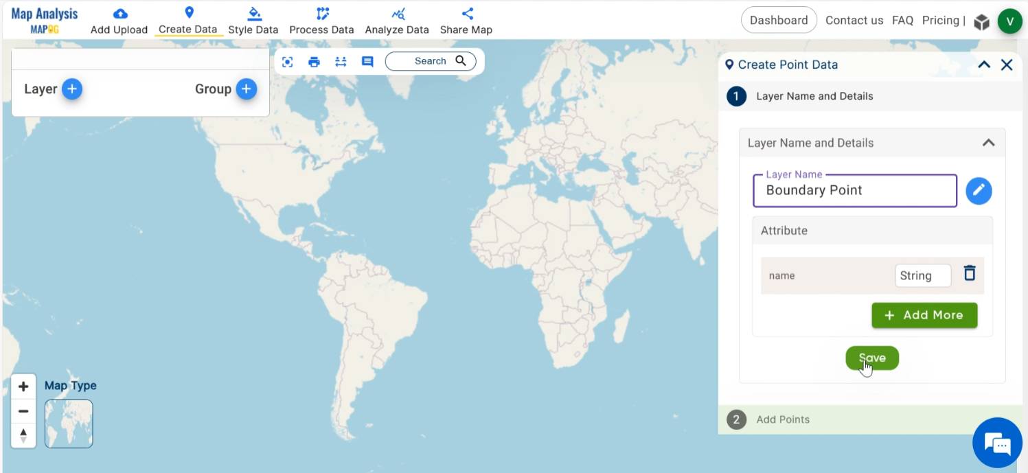Click the measure tool icon in map toolbar

pyautogui.click(x=341, y=62)
